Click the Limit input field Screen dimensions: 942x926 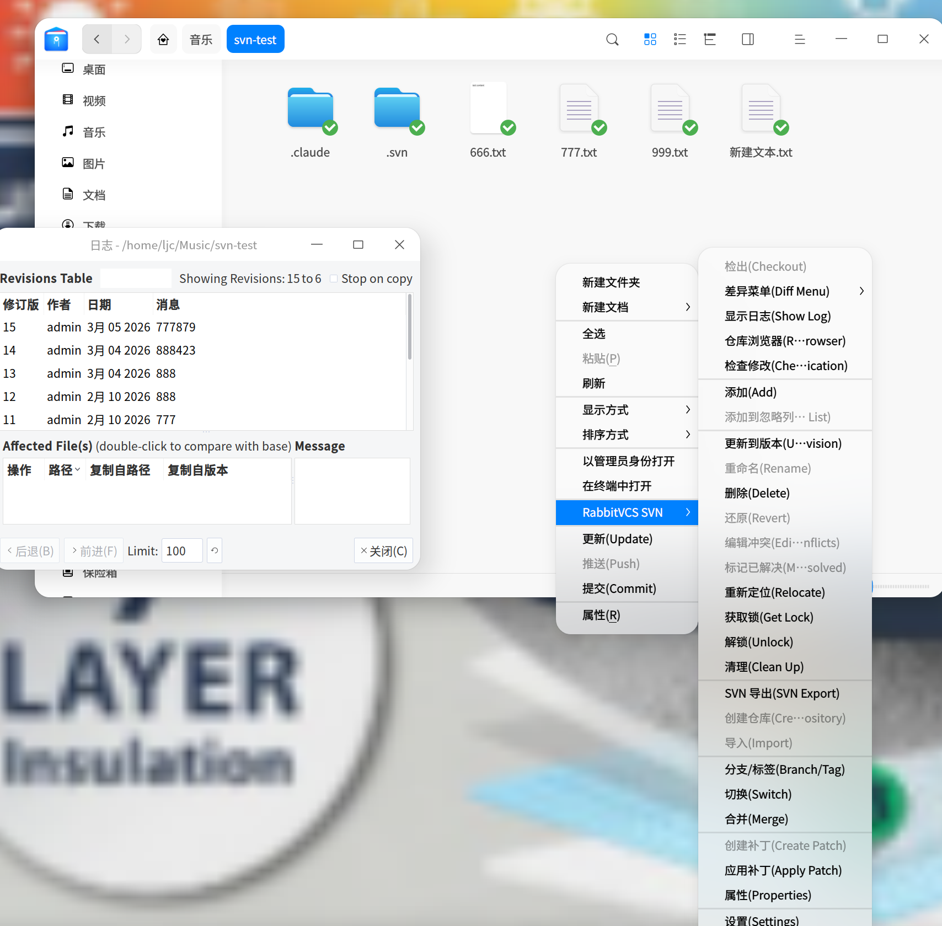tap(182, 551)
